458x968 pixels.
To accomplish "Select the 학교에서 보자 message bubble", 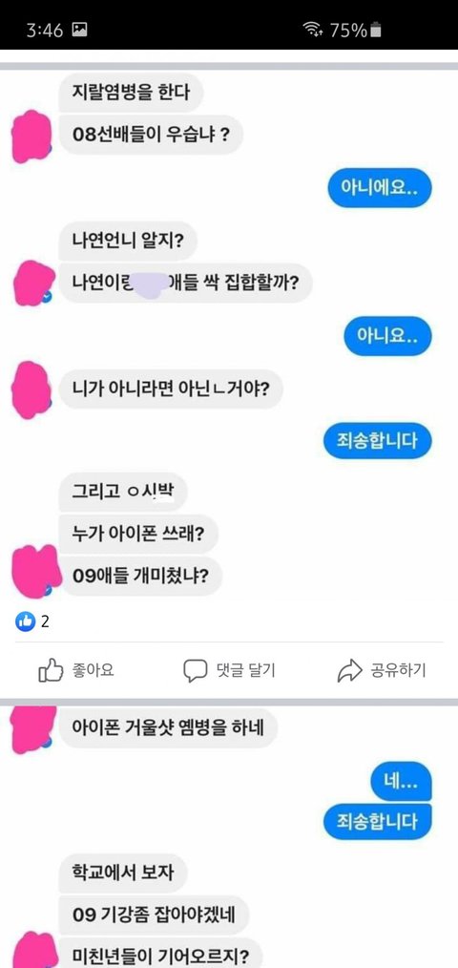I will (123, 874).
